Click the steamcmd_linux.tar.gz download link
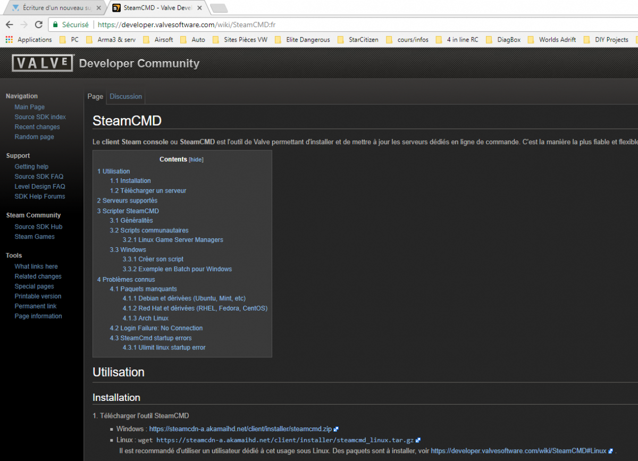The width and height of the screenshot is (638, 461). (x=284, y=440)
